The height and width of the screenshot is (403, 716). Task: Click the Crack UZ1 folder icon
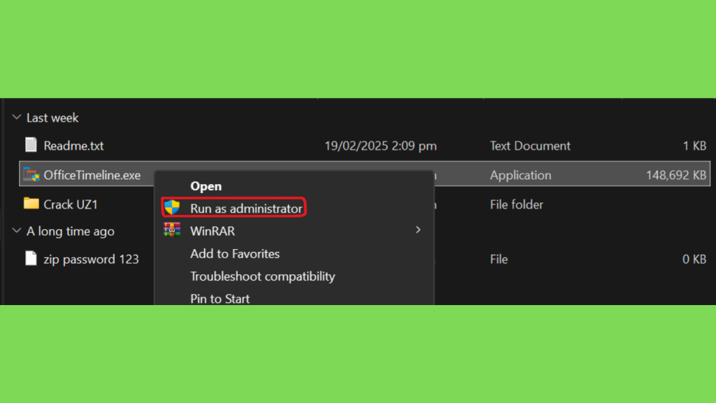31,204
